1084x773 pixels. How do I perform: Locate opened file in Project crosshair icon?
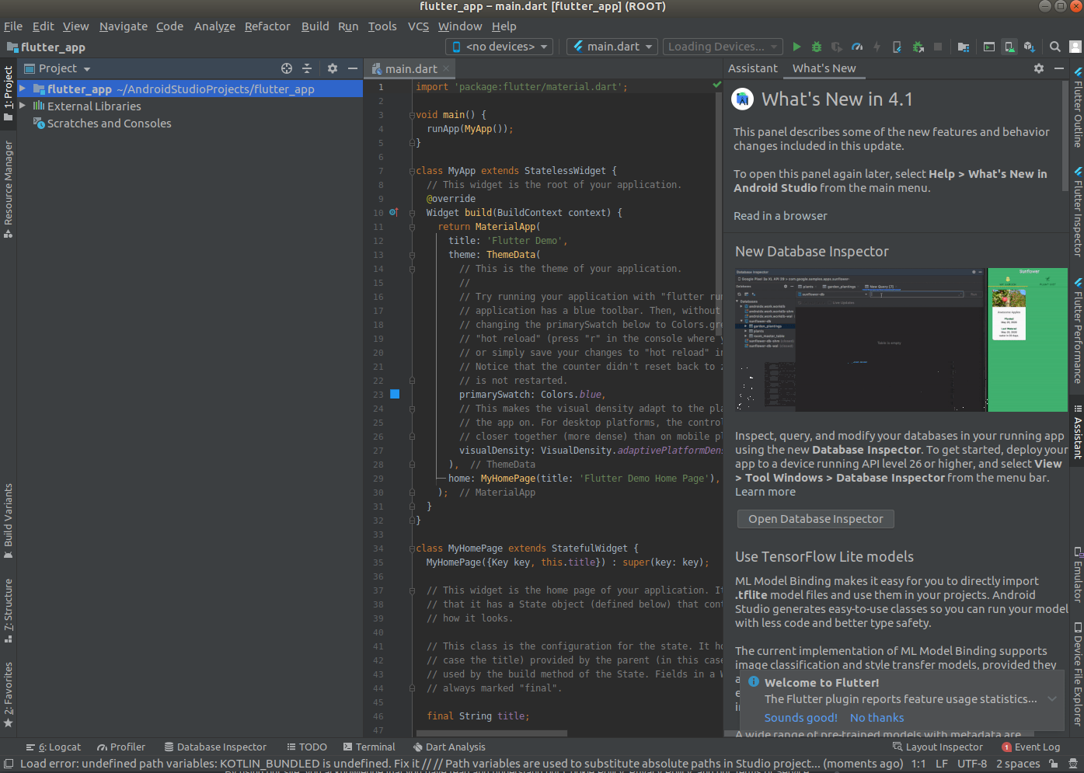(x=287, y=68)
